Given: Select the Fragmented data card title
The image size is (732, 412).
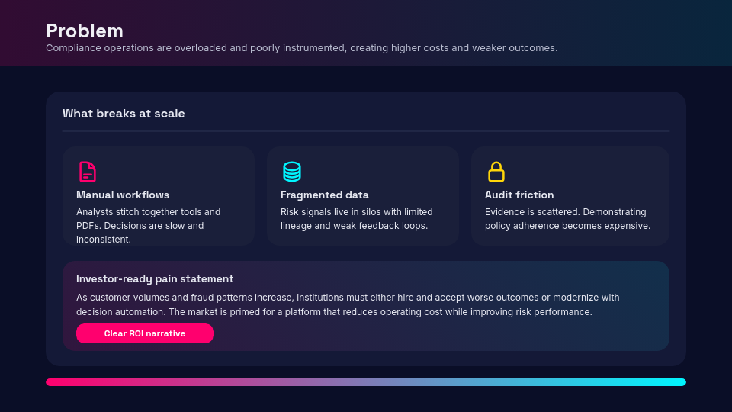Looking at the screenshot, I should [x=324, y=195].
